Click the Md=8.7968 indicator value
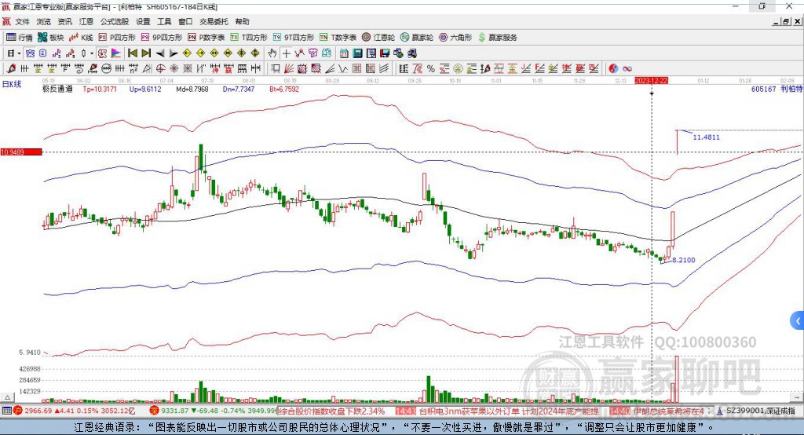 tap(192, 90)
